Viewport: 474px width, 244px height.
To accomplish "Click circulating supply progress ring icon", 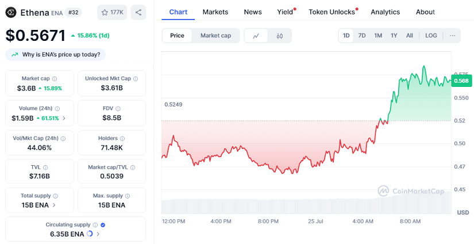I will coord(90,234).
